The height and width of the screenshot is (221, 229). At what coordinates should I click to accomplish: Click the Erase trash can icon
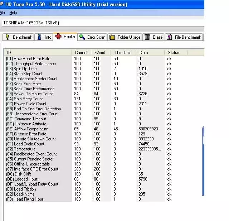[x=147, y=37]
